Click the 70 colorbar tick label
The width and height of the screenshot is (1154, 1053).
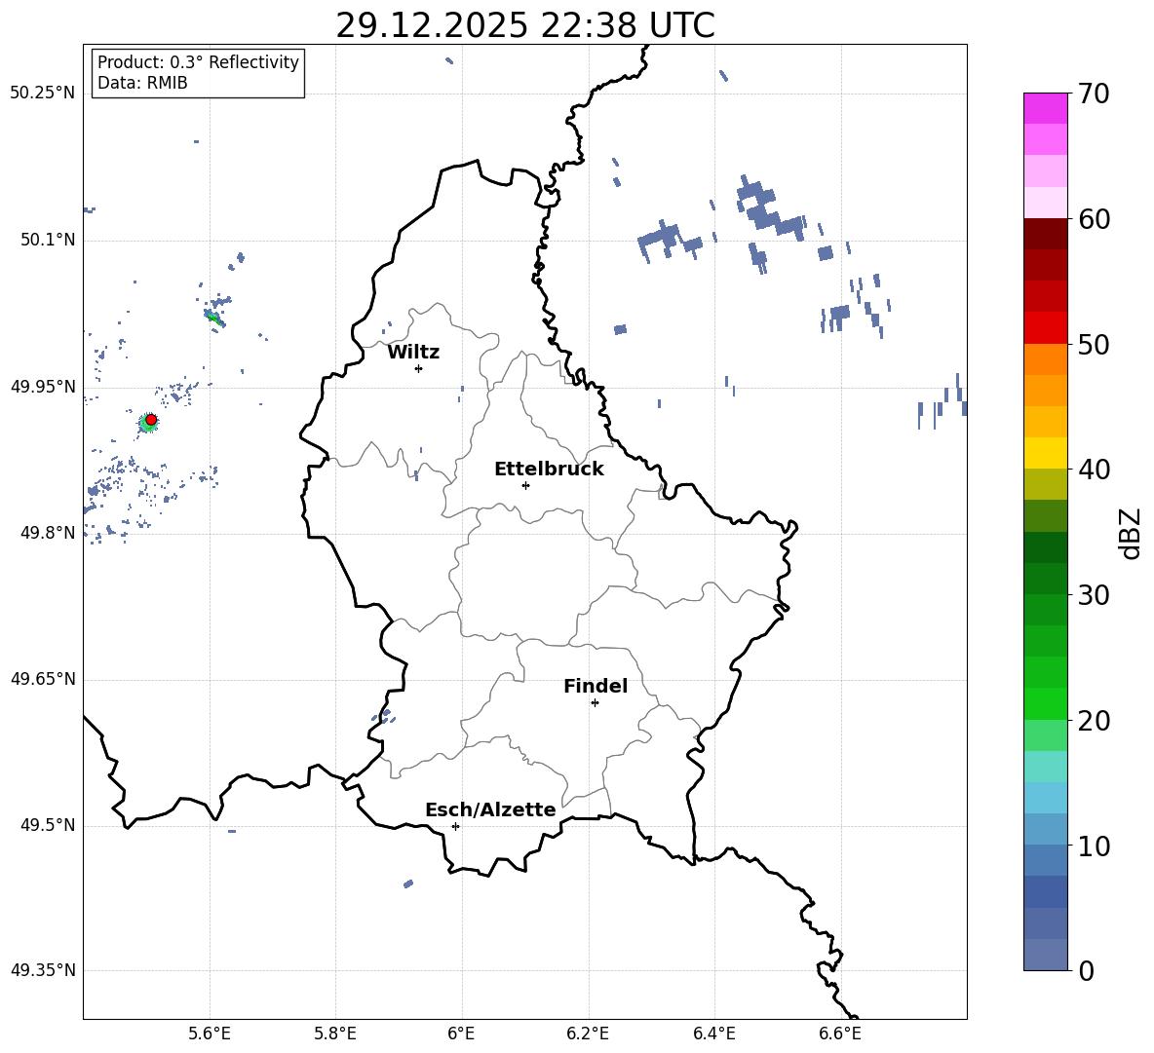pyautogui.click(x=1094, y=94)
